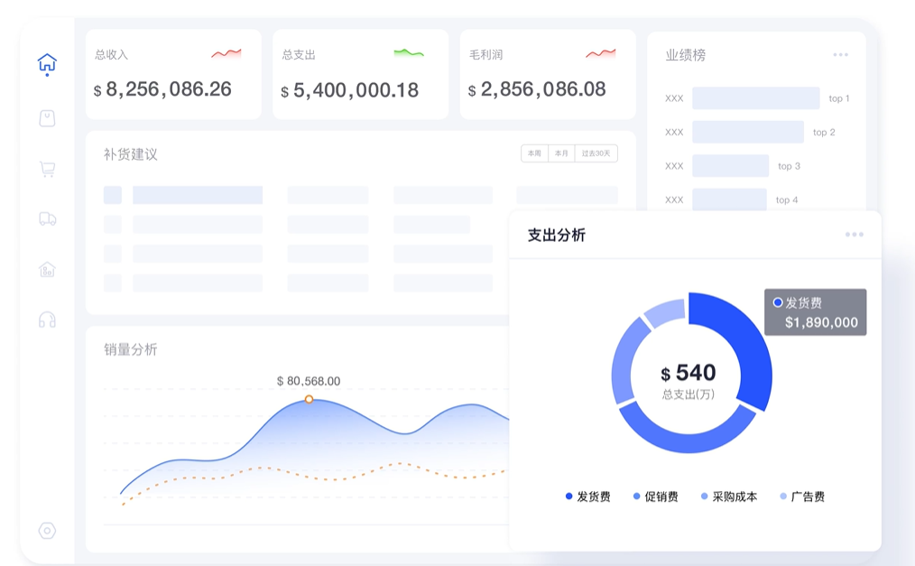This screenshot has width=915, height=566.
Task: Select the 本周 tab in 补货建议
Action: 534,153
